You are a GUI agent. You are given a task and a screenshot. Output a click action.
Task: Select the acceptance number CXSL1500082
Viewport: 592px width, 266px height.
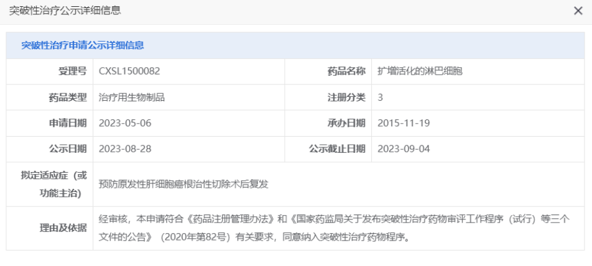click(129, 71)
